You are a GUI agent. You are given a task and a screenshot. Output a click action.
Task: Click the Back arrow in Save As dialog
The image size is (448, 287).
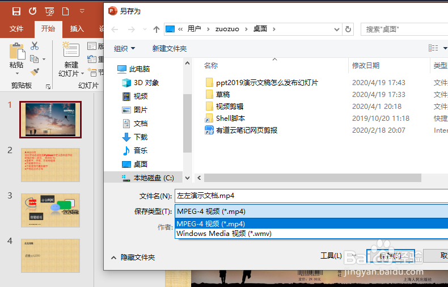coord(115,29)
